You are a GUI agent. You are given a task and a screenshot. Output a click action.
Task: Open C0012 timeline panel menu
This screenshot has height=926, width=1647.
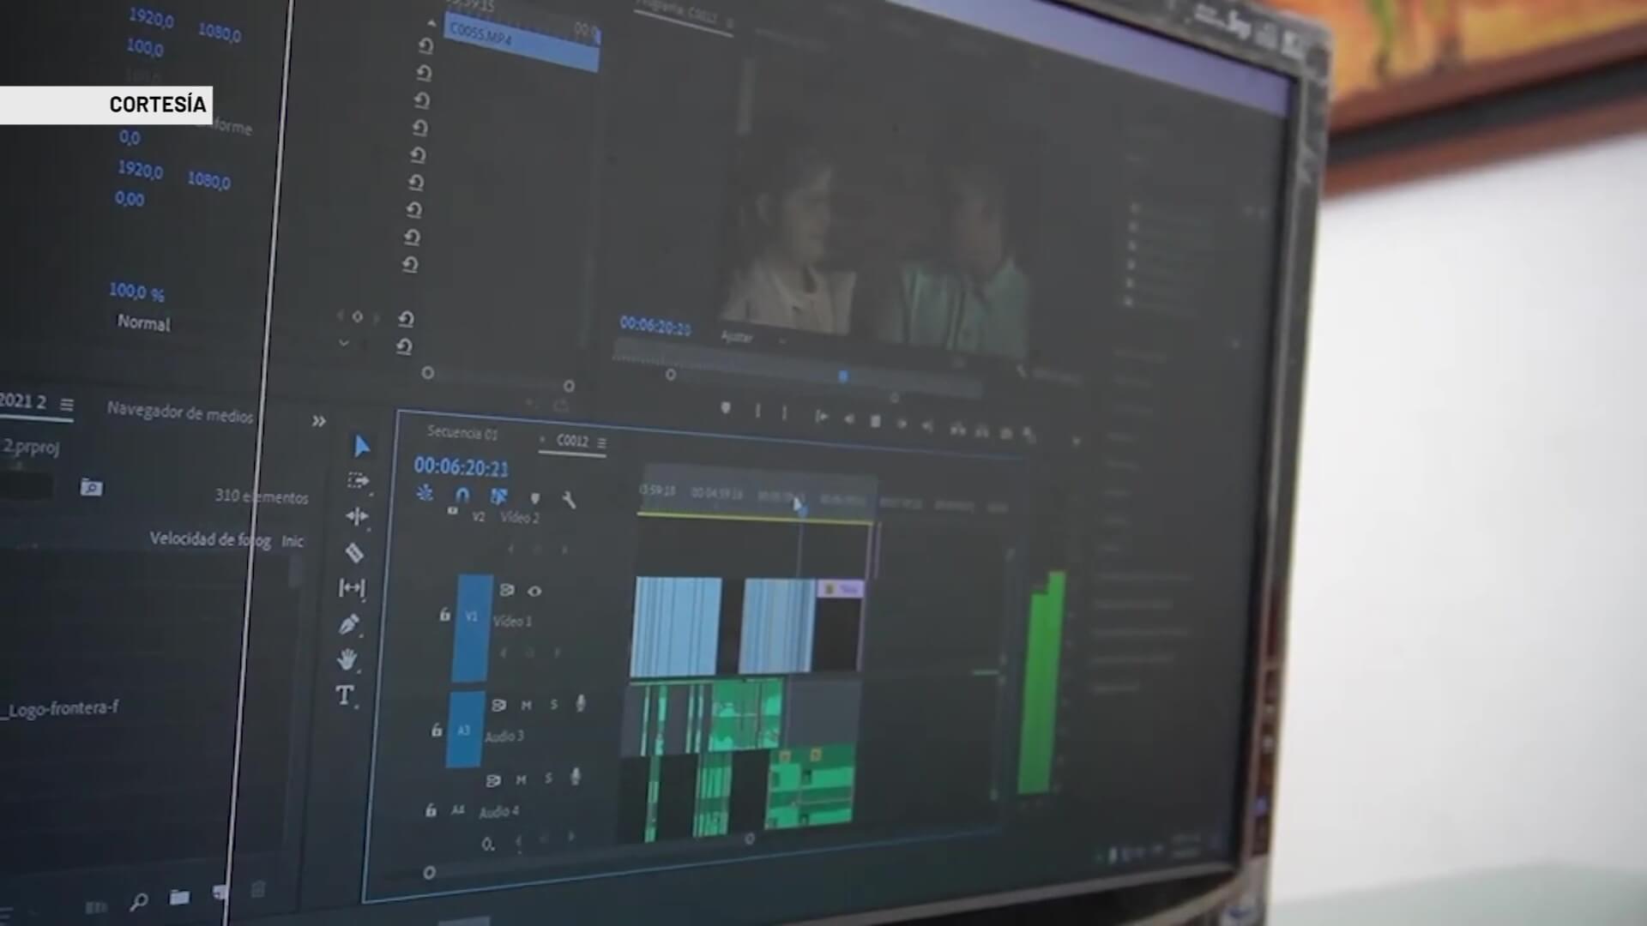(601, 443)
